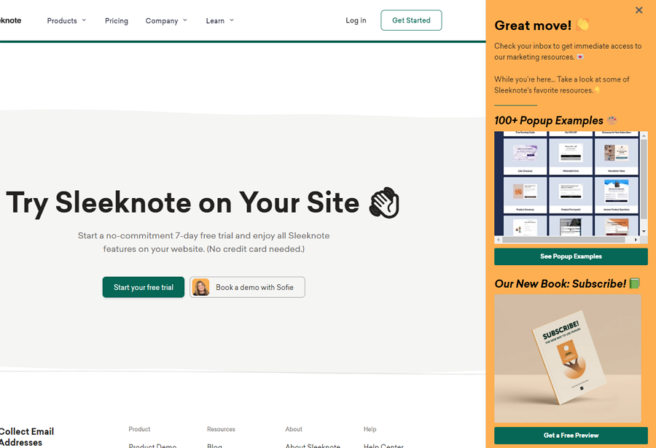The image size is (656, 448).
Task: Click the clapping hands emoji
Action: pos(582,25)
